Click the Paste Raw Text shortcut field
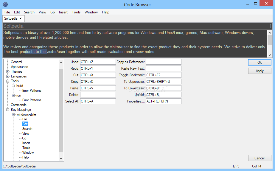This screenshot has width=275, height=171. pos(164,69)
